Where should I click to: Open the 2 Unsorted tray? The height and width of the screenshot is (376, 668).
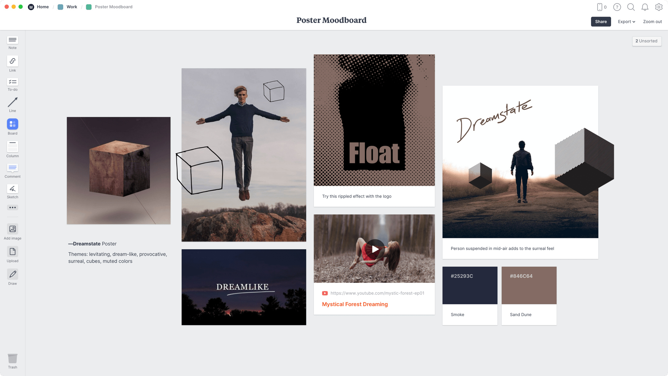coord(646,41)
